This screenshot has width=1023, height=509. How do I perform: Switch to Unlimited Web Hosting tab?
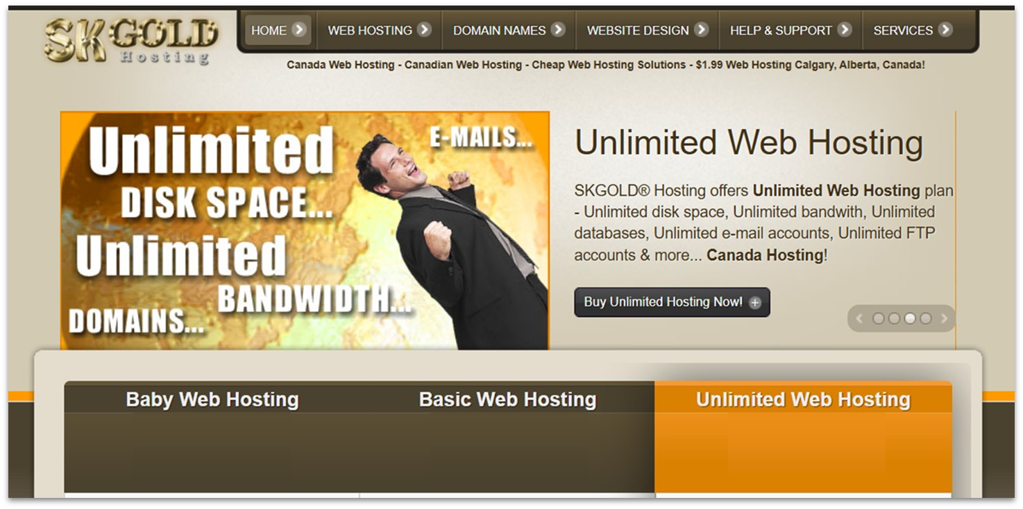point(803,399)
